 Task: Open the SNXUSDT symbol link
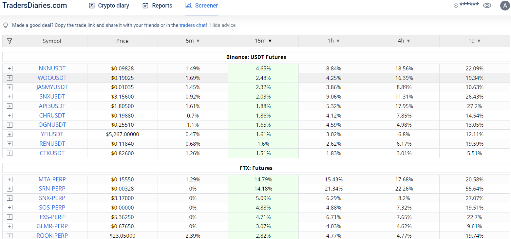tap(52, 97)
